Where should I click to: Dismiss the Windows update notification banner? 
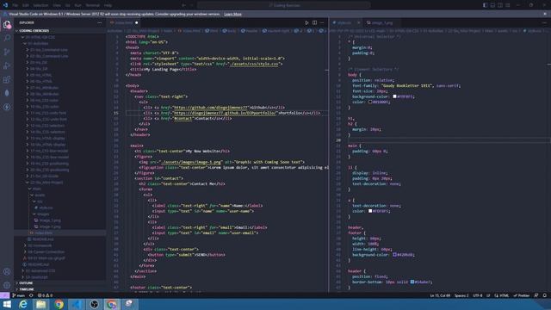545,14
